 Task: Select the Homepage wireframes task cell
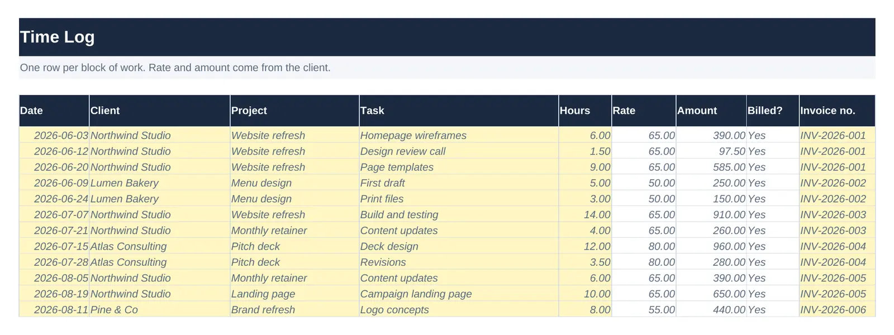(459, 135)
